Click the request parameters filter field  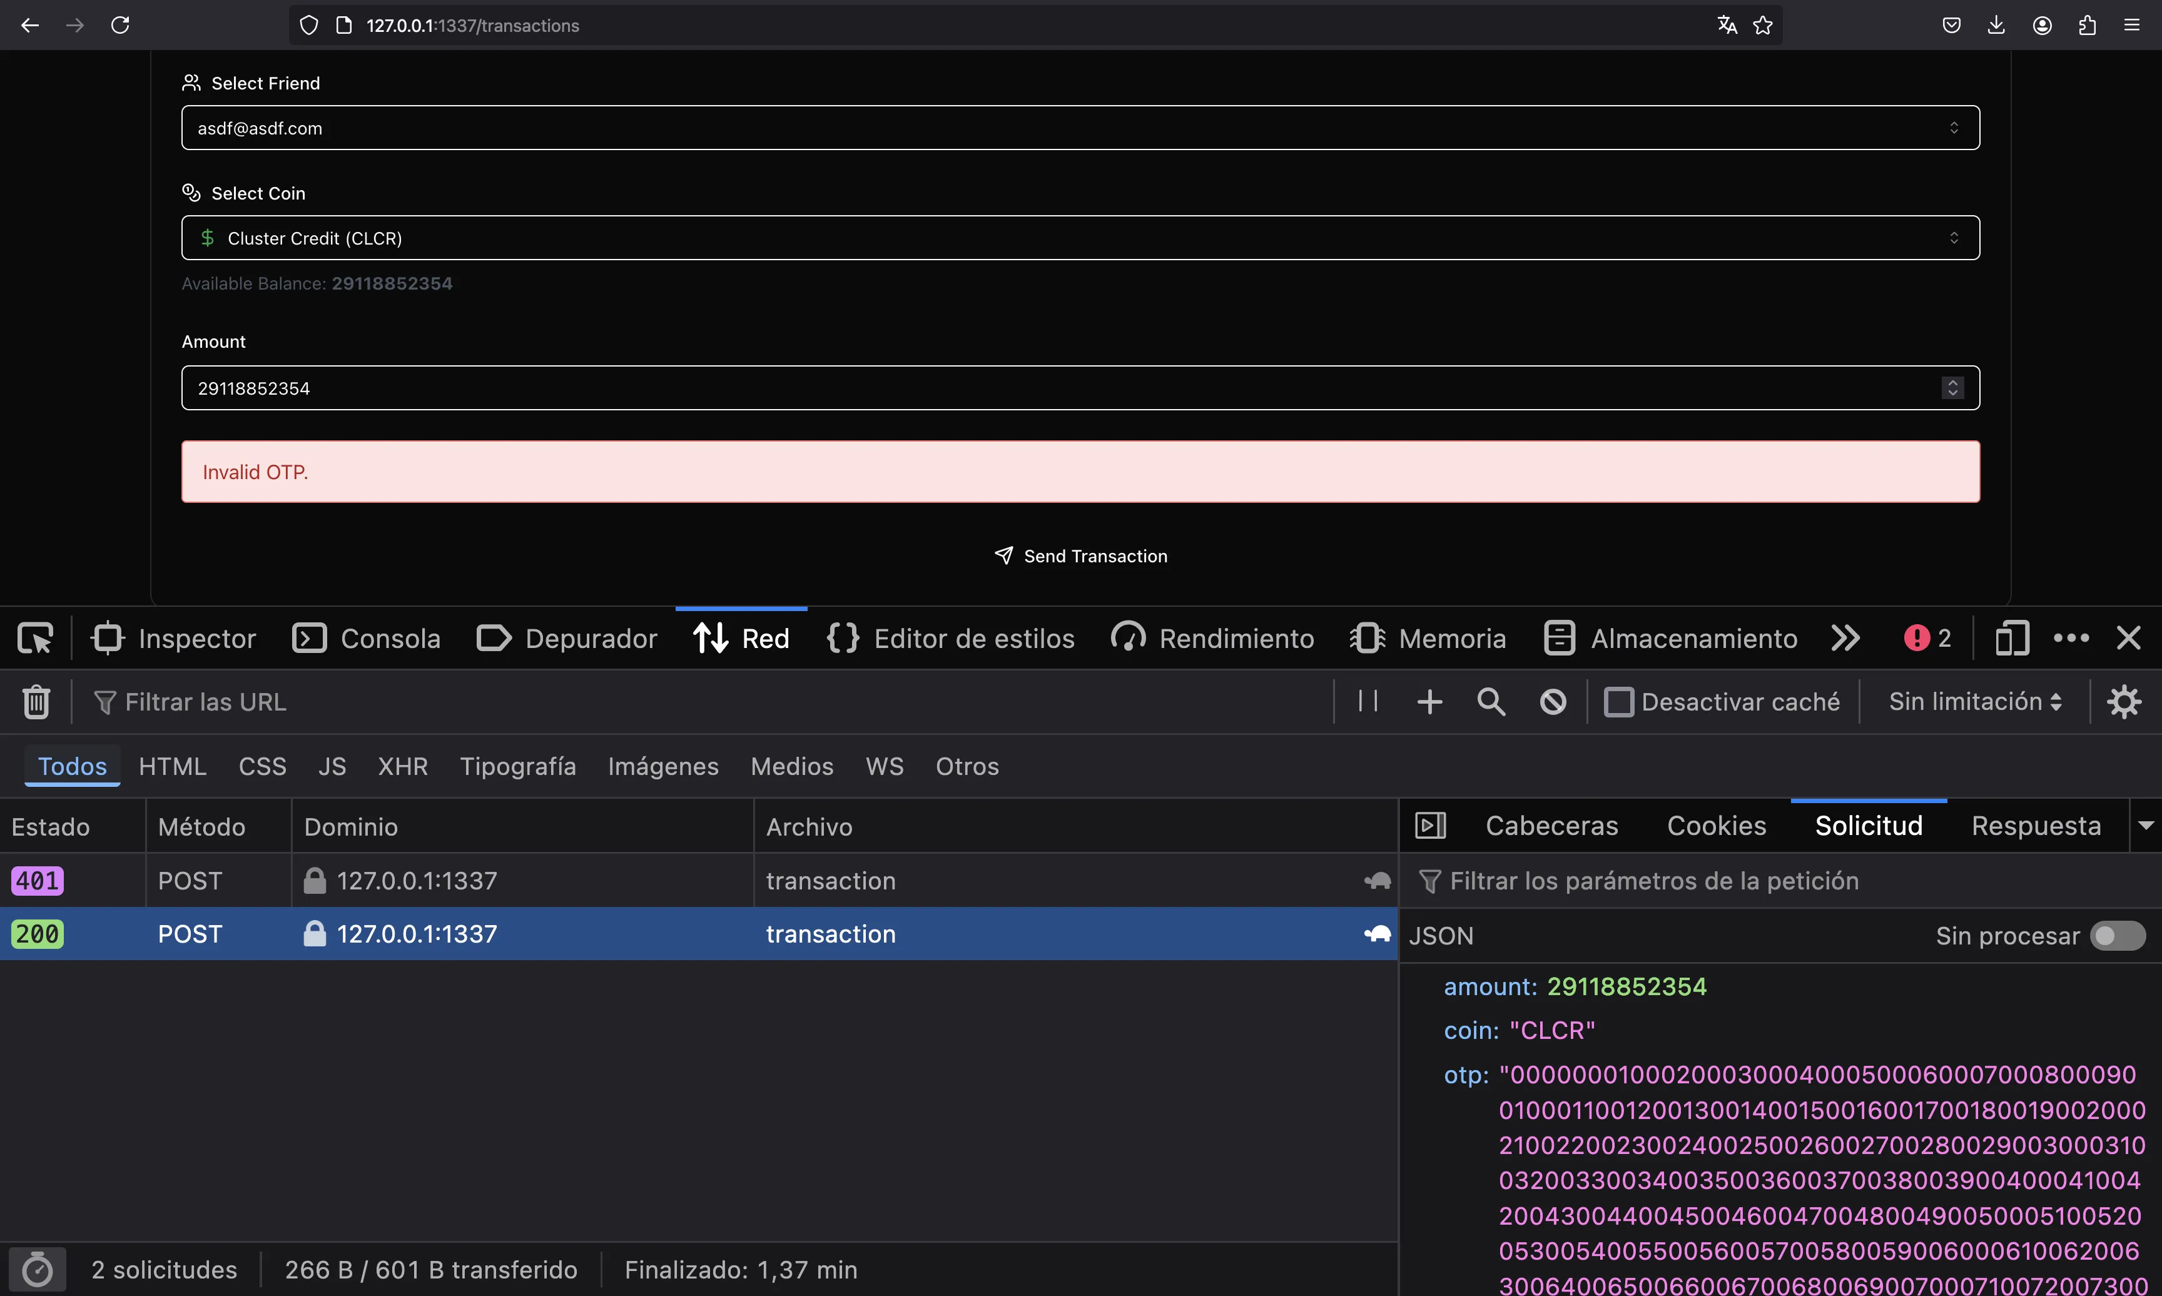[x=1781, y=880]
